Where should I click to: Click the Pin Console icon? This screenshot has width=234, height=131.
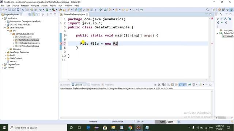tap(189, 85)
